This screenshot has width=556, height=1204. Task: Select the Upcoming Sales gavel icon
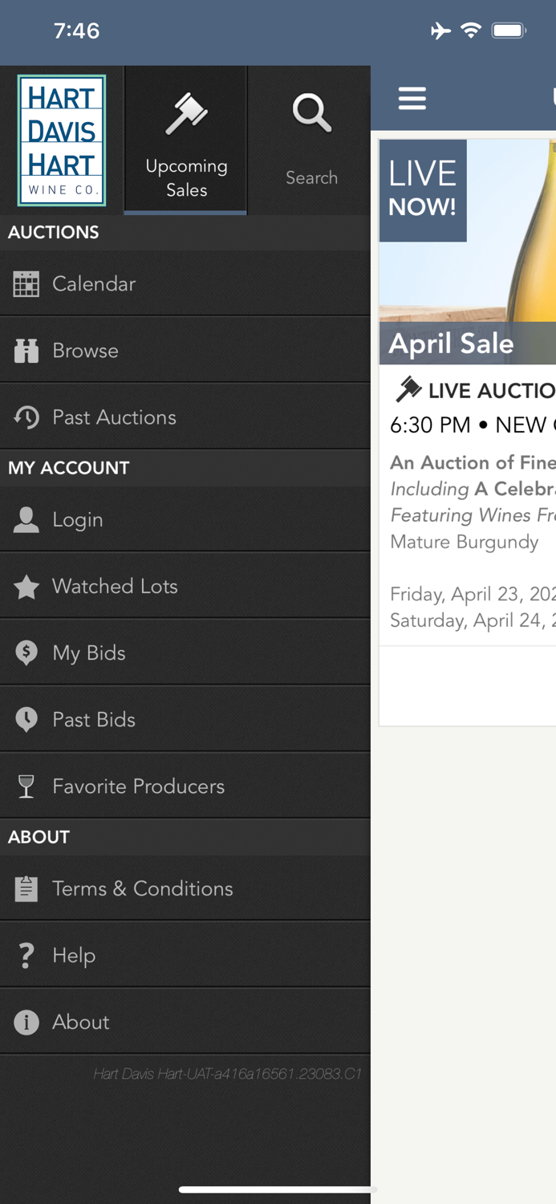point(185,112)
